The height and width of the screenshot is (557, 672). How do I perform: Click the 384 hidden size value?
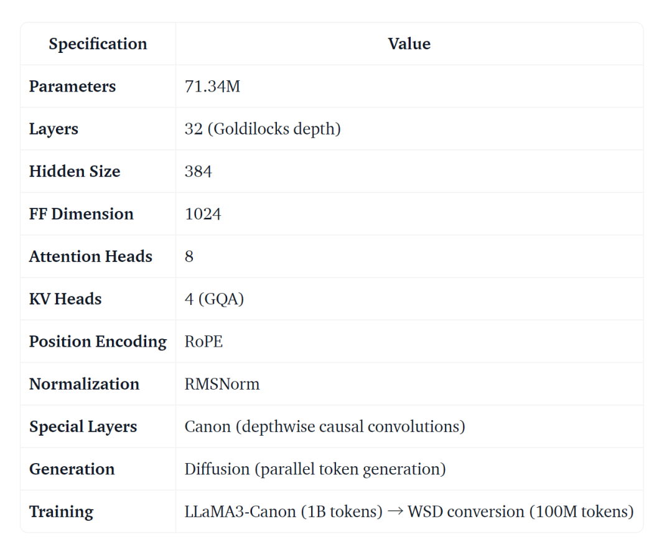pos(198,172)
